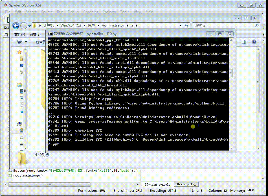
Task: Open the Pictures library icon
Action: (x=21, y=98)
